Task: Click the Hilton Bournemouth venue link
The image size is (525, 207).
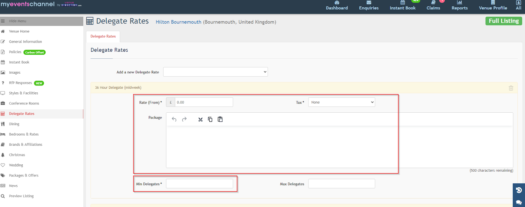Action: 178,22
